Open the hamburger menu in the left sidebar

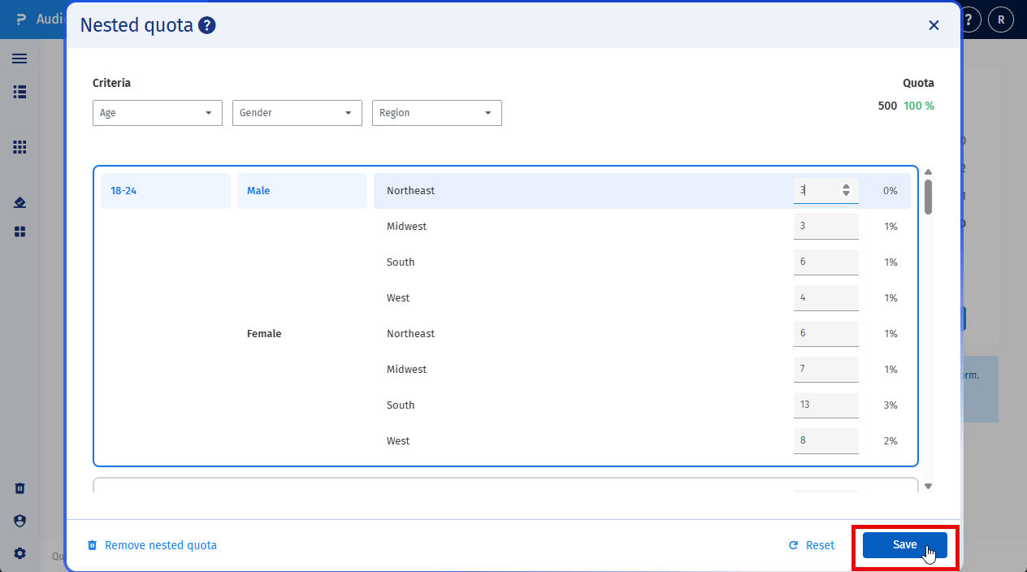19,58
